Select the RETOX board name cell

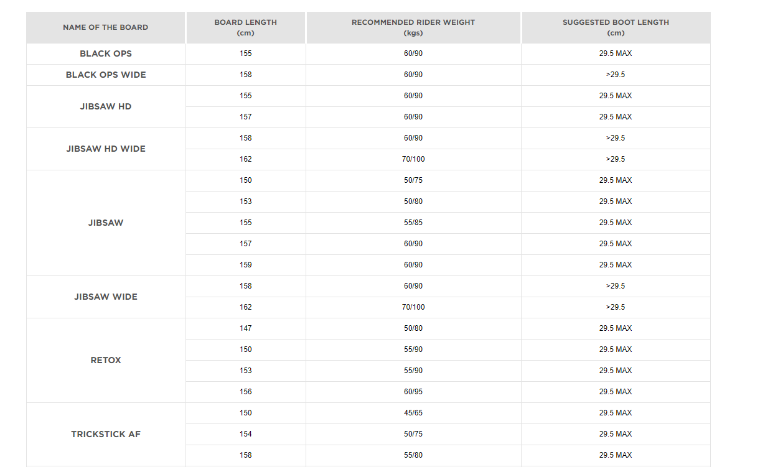pos(106,360)
